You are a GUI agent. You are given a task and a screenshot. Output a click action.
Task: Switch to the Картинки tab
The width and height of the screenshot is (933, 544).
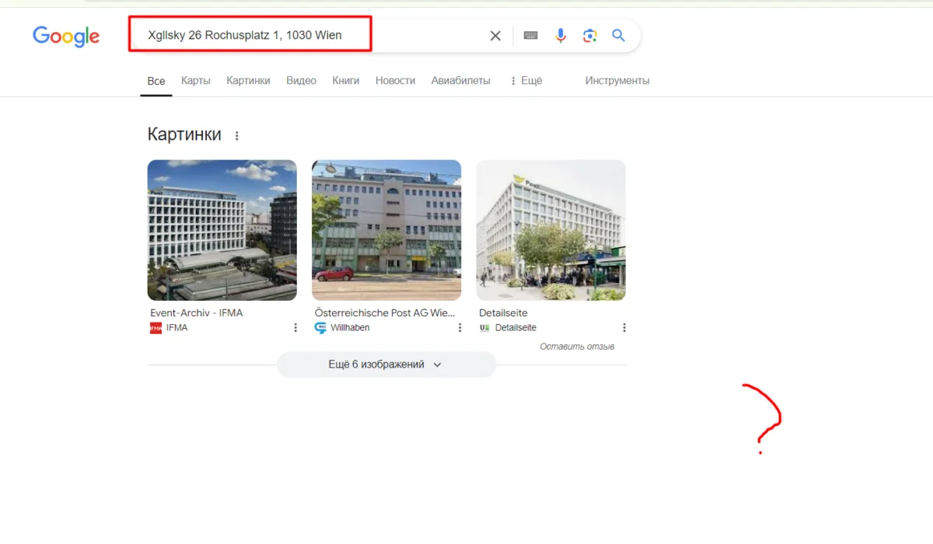coord(248,81)
